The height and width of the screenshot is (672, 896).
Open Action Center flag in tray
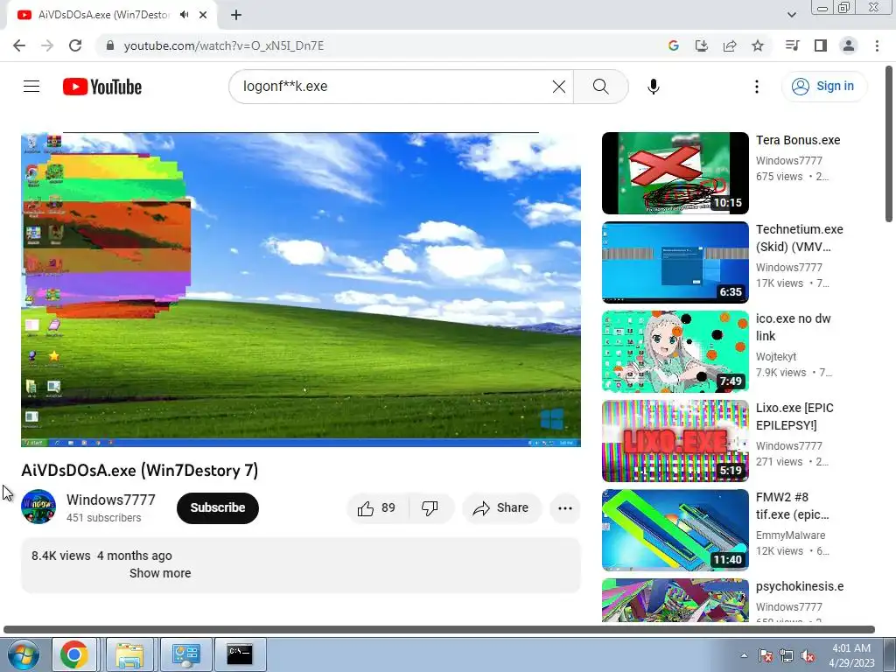765,655
